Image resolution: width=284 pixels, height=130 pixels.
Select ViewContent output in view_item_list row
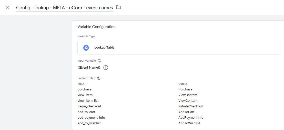(188, 101)
